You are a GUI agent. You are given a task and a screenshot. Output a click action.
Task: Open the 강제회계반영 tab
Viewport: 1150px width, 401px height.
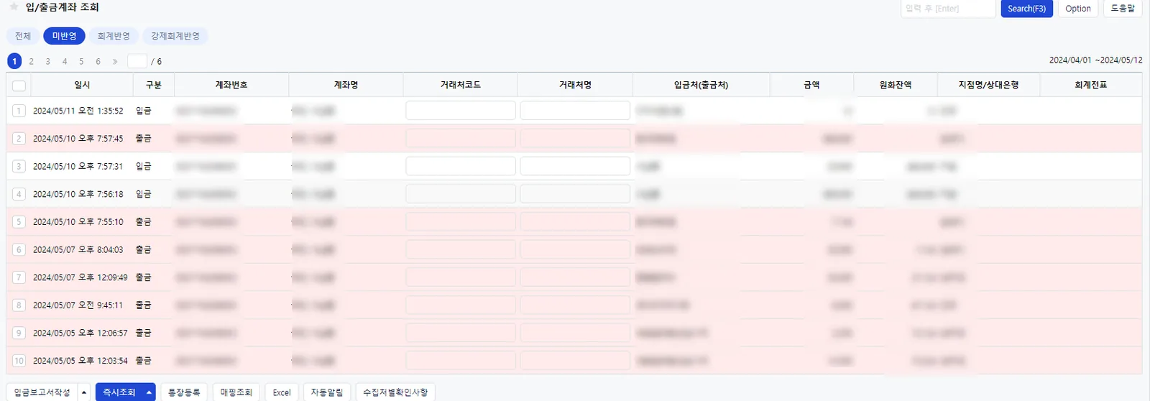tap(175, 36)
